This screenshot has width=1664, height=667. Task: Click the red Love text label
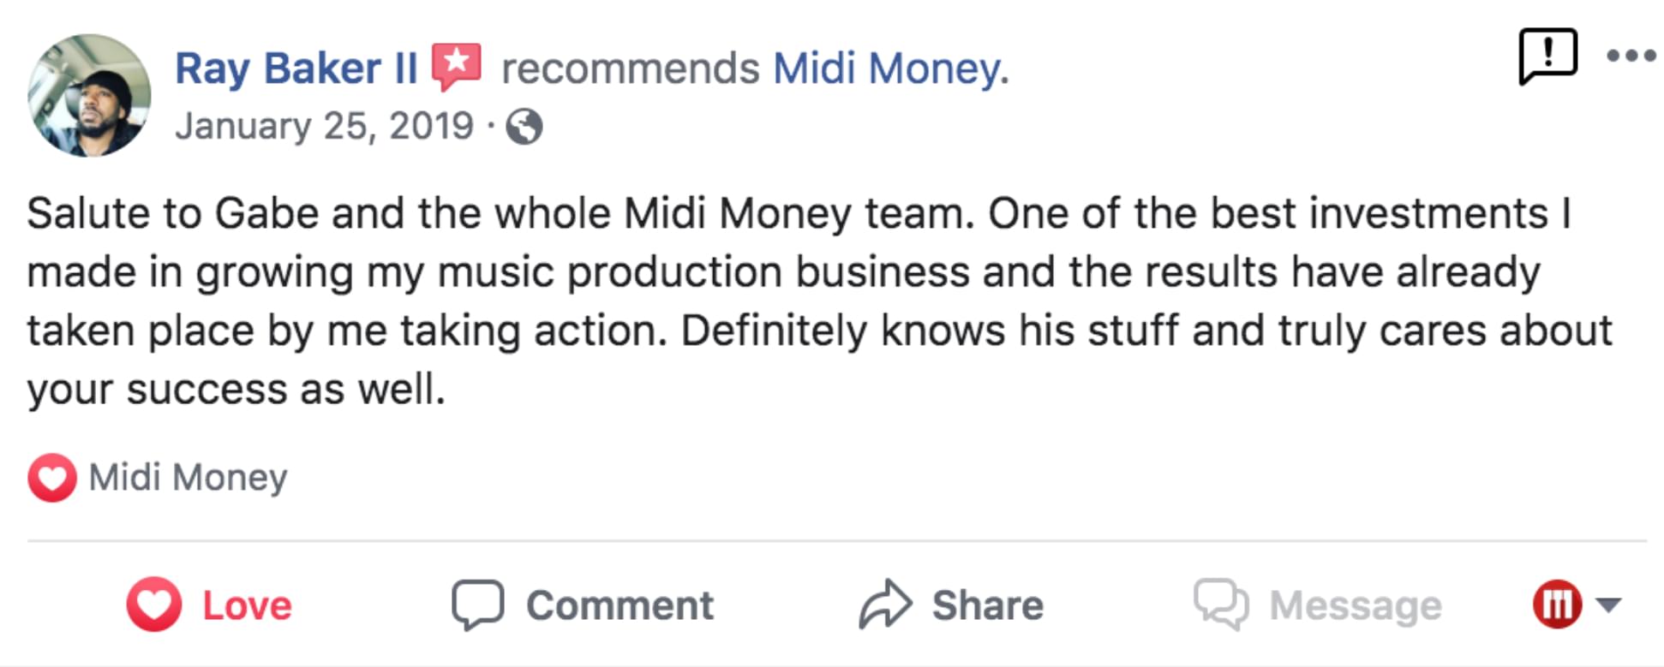(247, 606)
